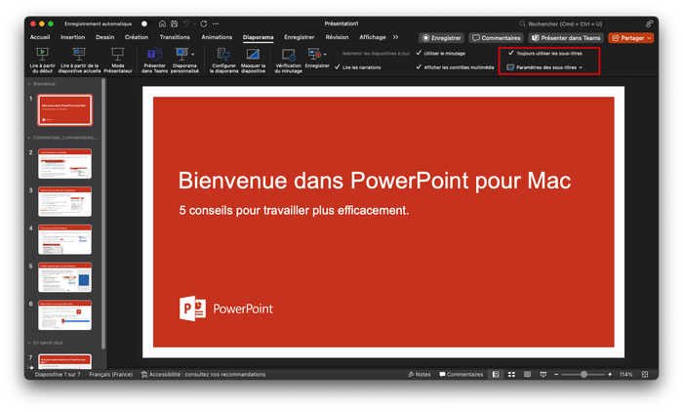683x412 pixels.
Task: Collapse the Commandes, Commentaires section
Action: tap(29, 138)
